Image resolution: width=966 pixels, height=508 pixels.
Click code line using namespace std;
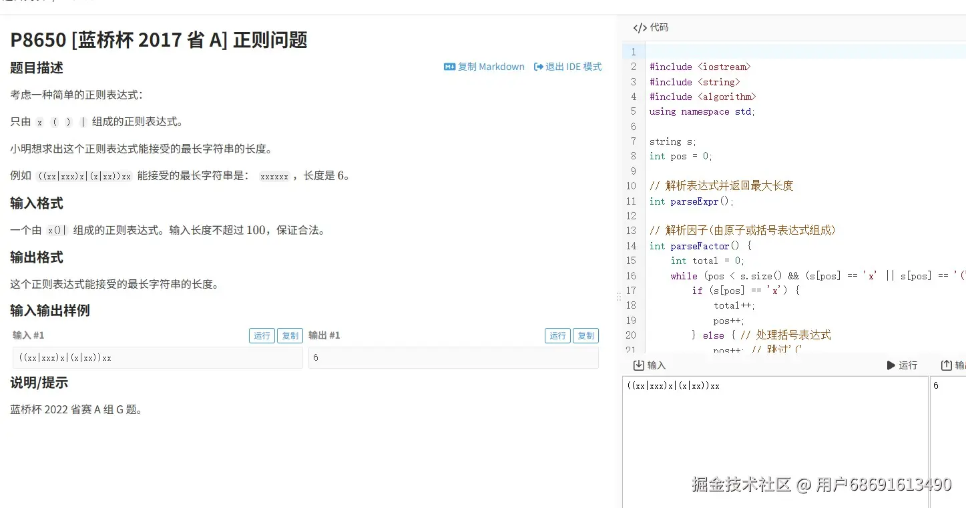tap(702, 111)
